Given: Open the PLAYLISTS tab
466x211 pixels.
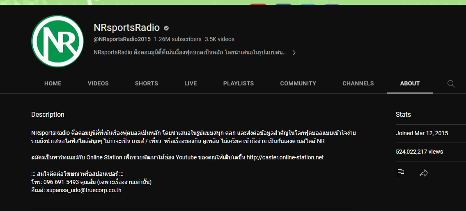Looking at the screenshot, I should click(239, 83).
